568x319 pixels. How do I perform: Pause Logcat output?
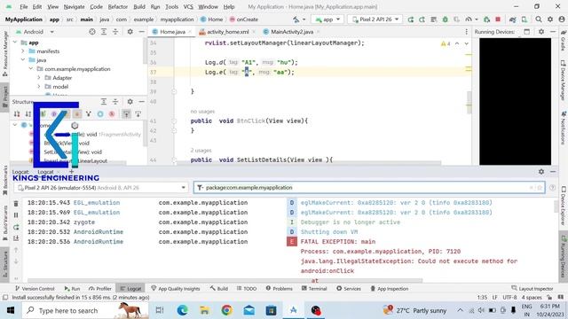(16, 215)
